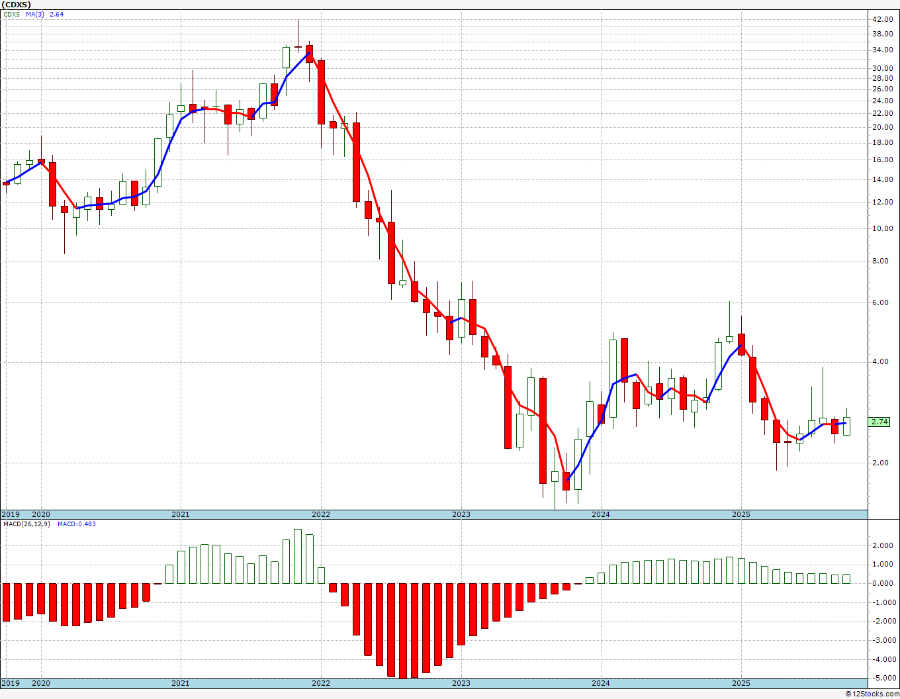Click 2025 on the MACD panel time axis
Screen dimensions: 900x699
[741, 684]
